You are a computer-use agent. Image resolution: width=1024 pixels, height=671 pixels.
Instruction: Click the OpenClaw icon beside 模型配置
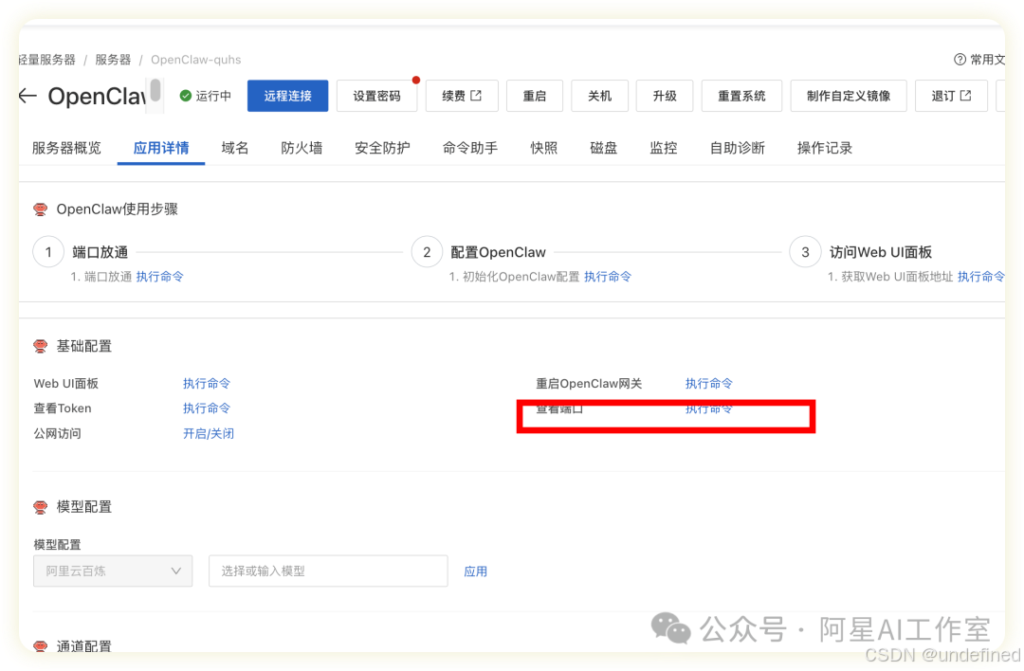(x=40, y=506)
